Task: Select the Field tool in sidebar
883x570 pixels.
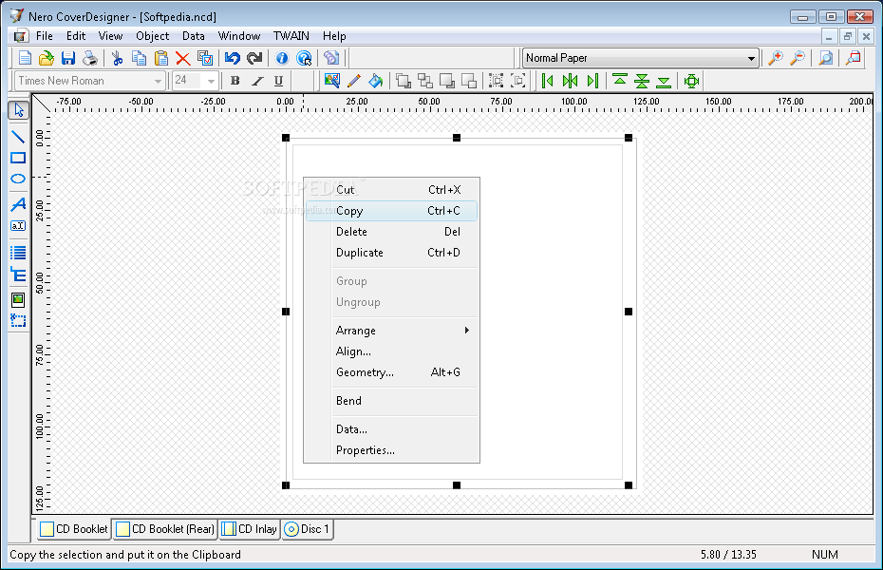Action: tap(18, 321)
